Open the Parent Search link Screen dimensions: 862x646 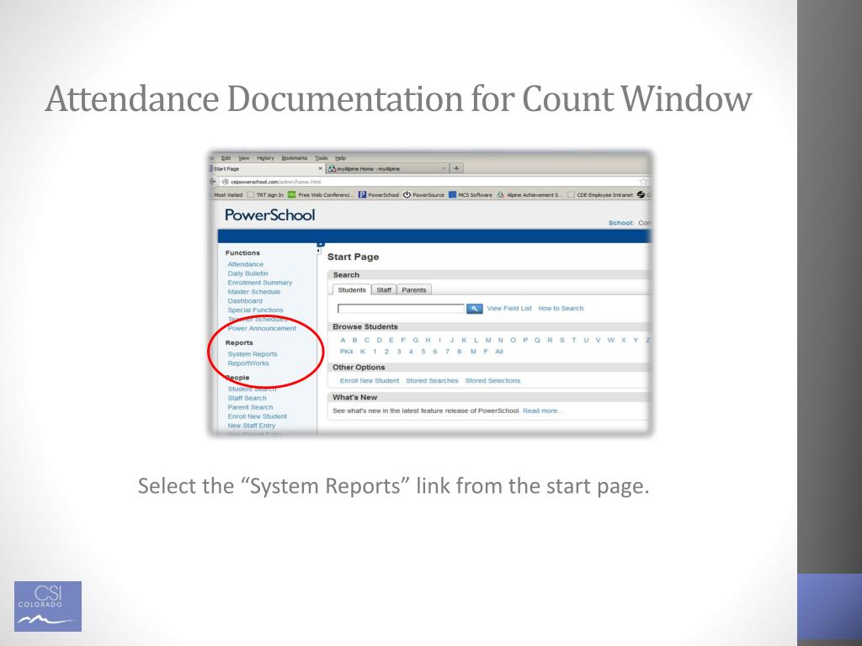(x=250, y=407)
